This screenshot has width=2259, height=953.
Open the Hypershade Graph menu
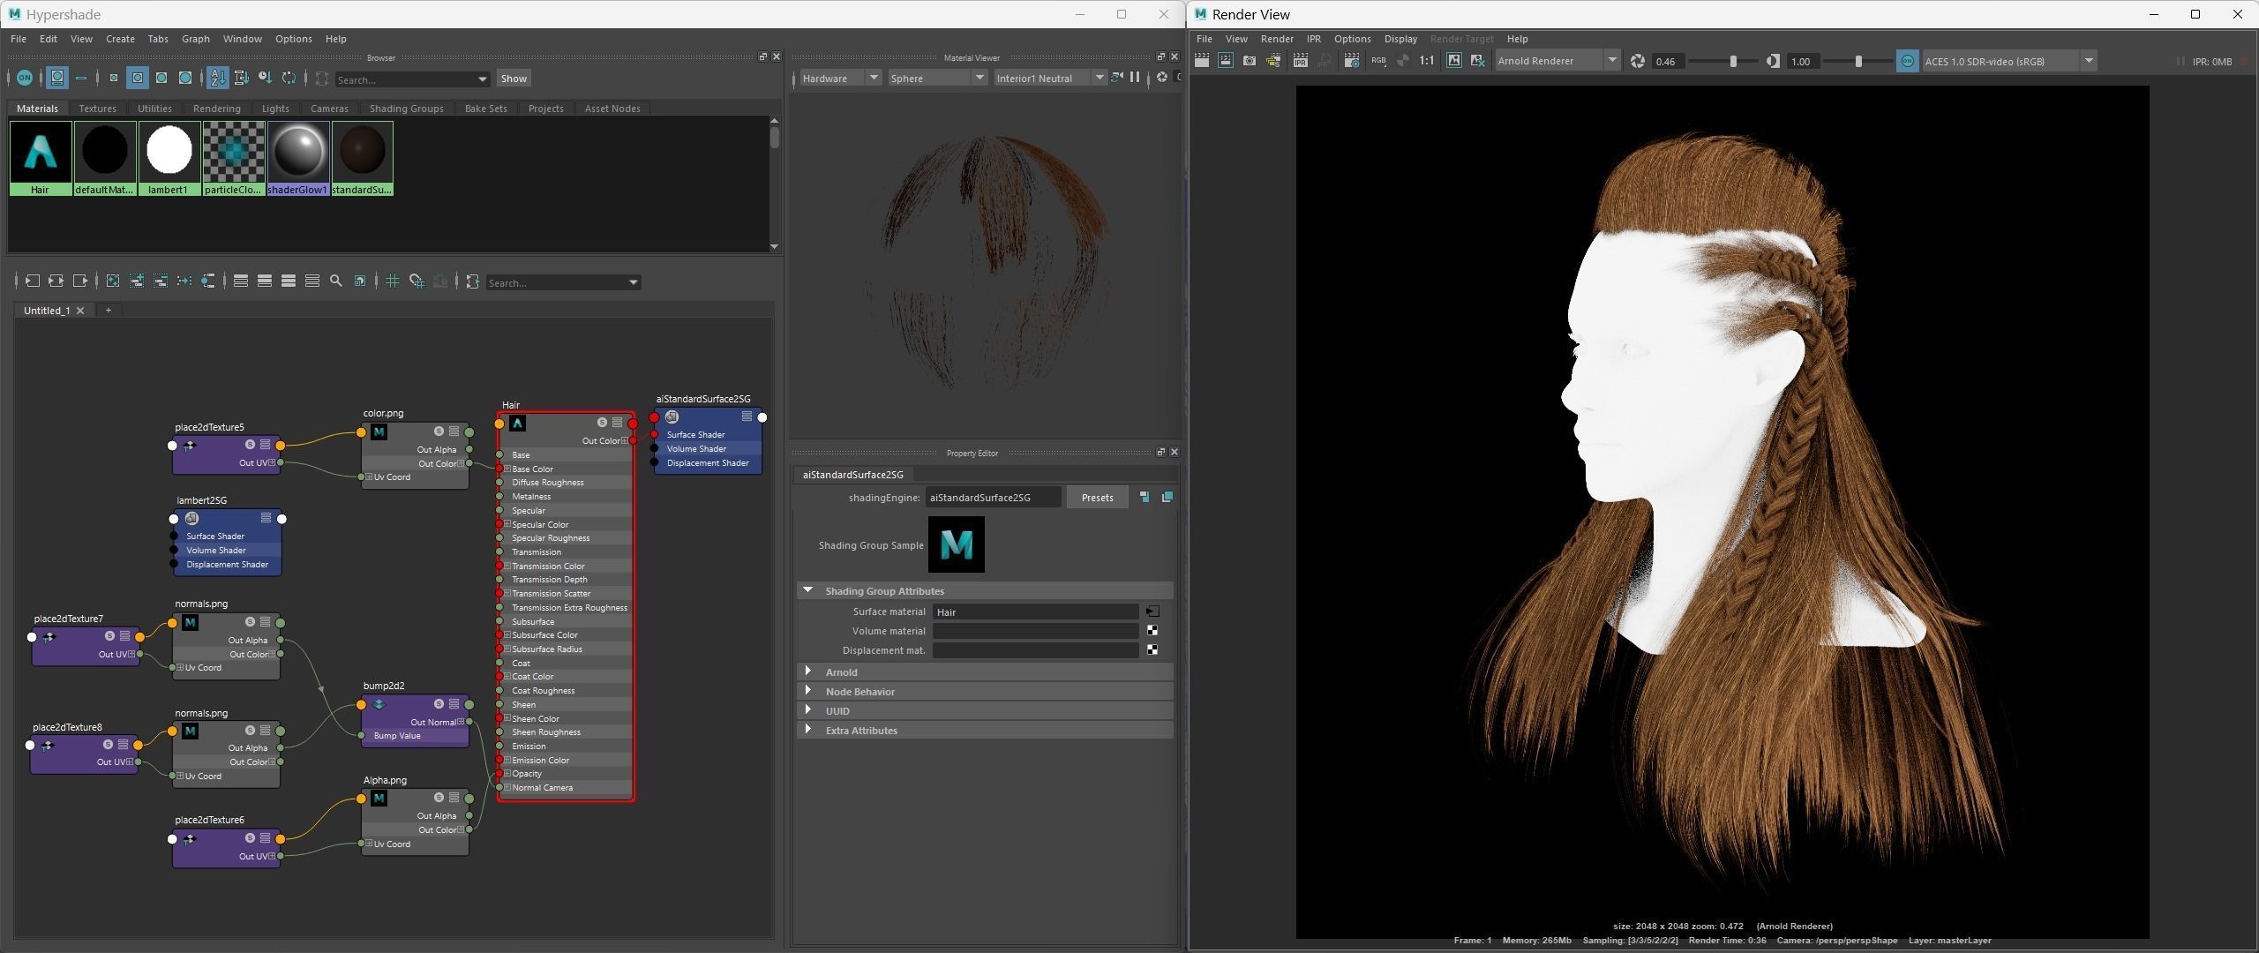(x=195, y=39)
